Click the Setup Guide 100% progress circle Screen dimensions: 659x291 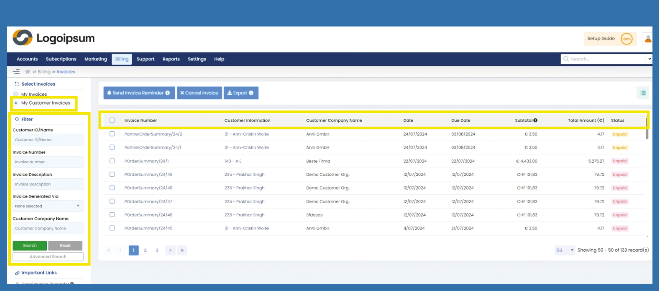(626, 39)
